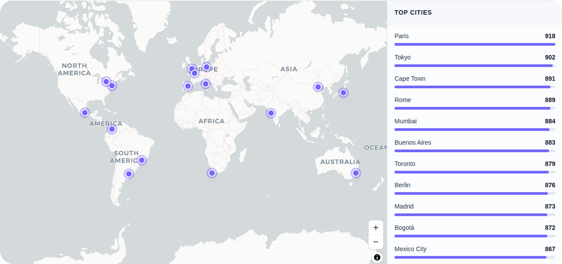Image resolution: width=562 pixels, height=264 pixels.
Task: Click the Mumbai value 884
Action: tap(550, 121)
